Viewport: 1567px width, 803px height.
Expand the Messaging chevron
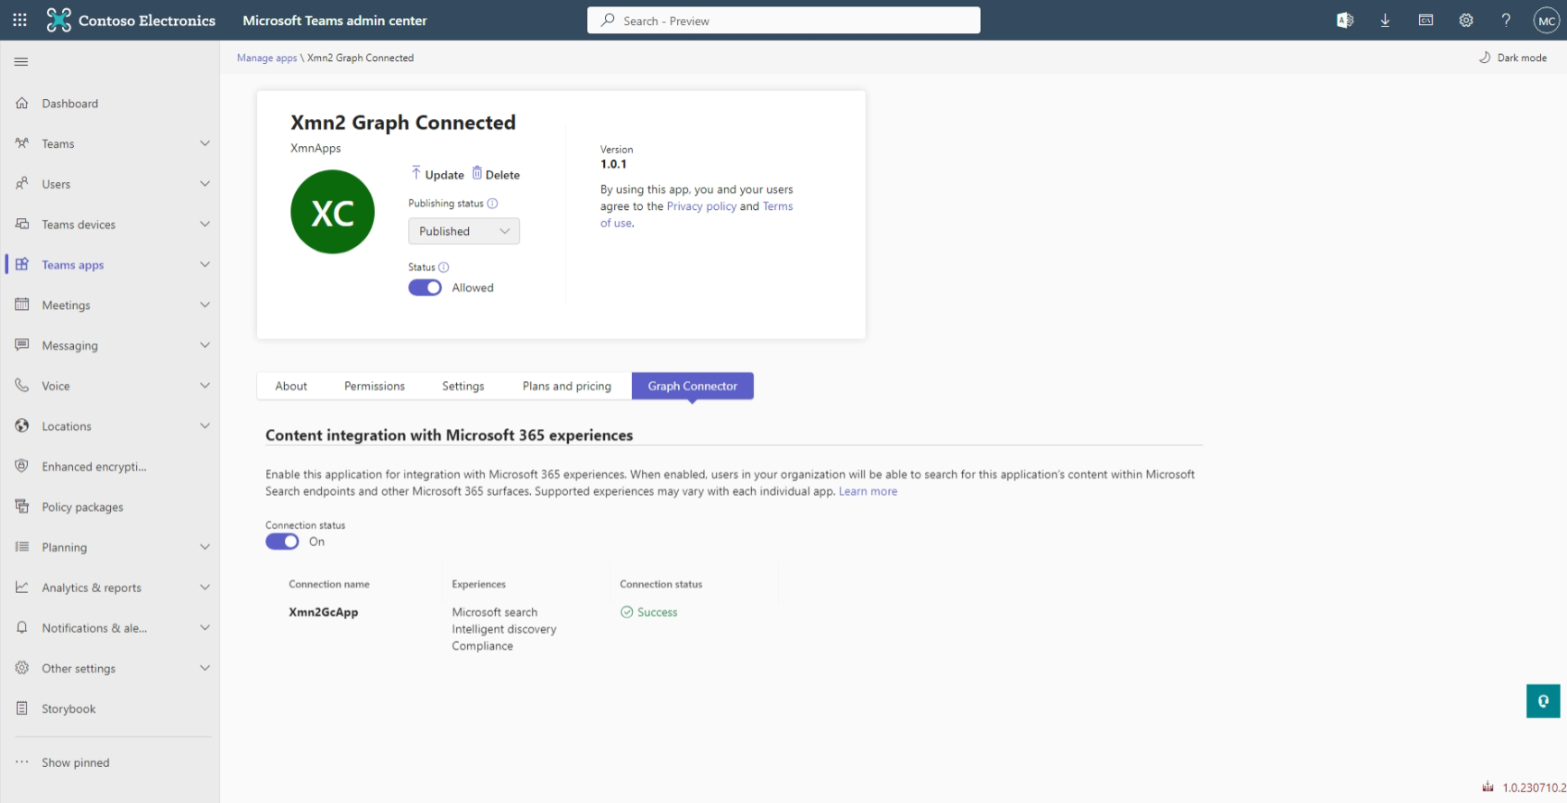pyautogui.click(x=205, y=345)
